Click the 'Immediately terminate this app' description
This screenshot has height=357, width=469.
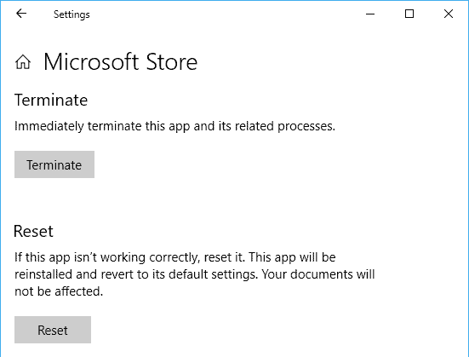175,126
